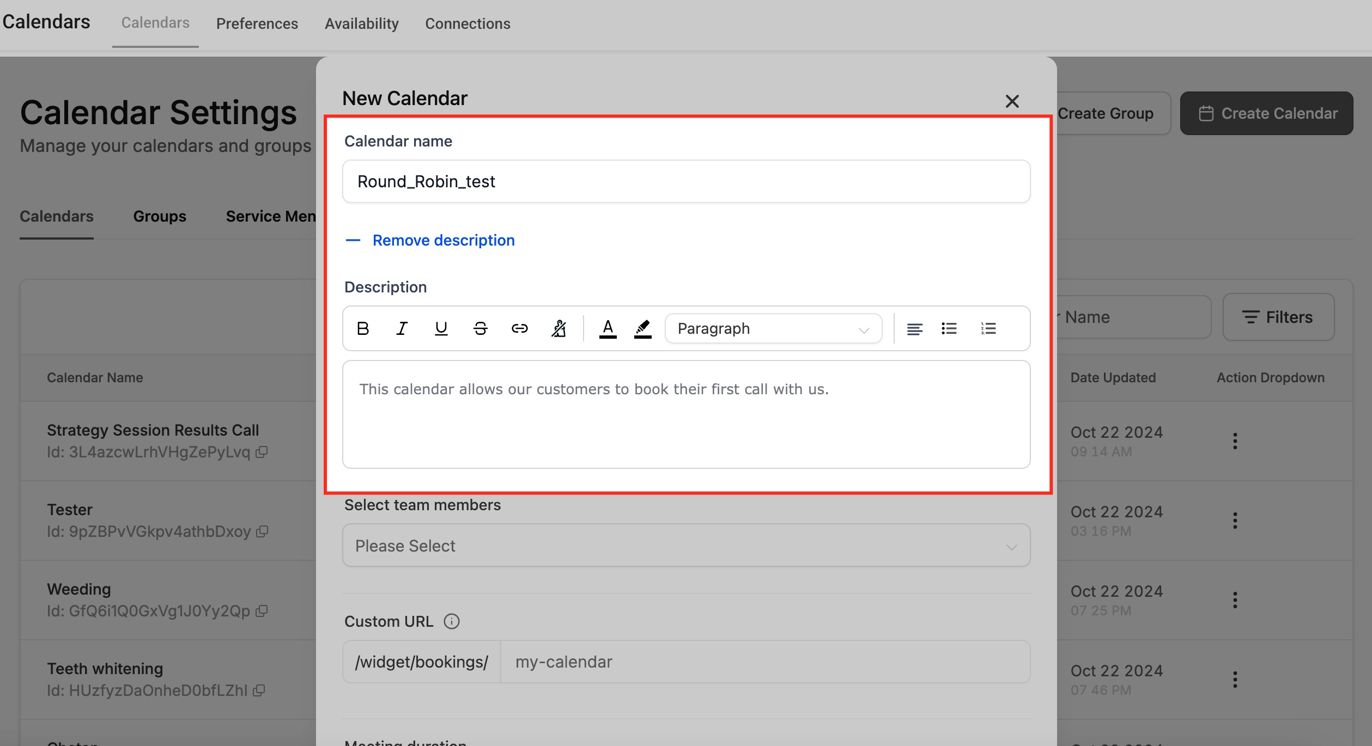This screenshot has width=1372, height=746.
Task: Open Select team members dropdown
Action: [686, 546]
